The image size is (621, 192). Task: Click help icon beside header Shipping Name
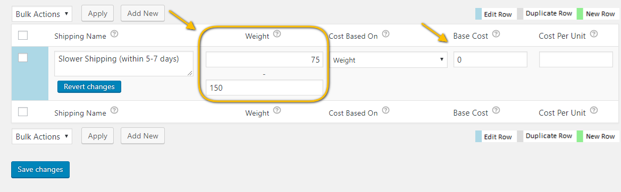pyautogui.click(x=115, y=34)
